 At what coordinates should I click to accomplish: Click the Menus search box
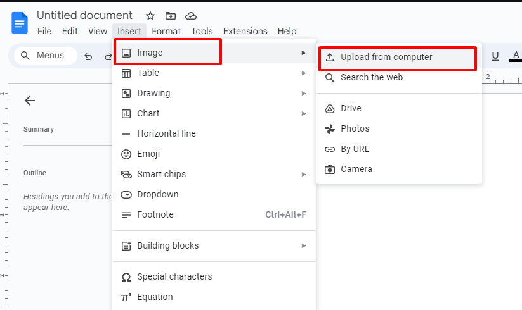tap(46, 56)
